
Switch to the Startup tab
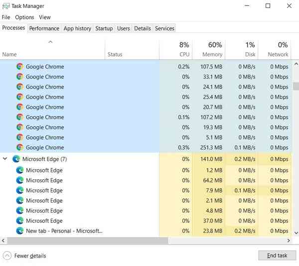[x=104, y=28]
